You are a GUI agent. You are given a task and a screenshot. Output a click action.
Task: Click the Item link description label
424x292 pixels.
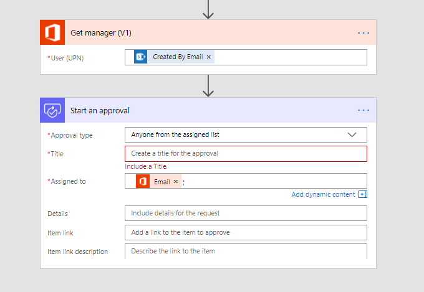[77, 252]
